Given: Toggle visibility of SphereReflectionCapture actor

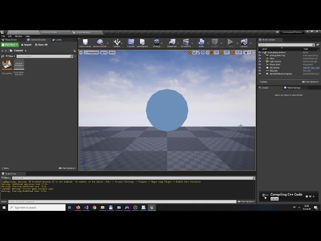Looking at the screenshot, I should (260, 74).
